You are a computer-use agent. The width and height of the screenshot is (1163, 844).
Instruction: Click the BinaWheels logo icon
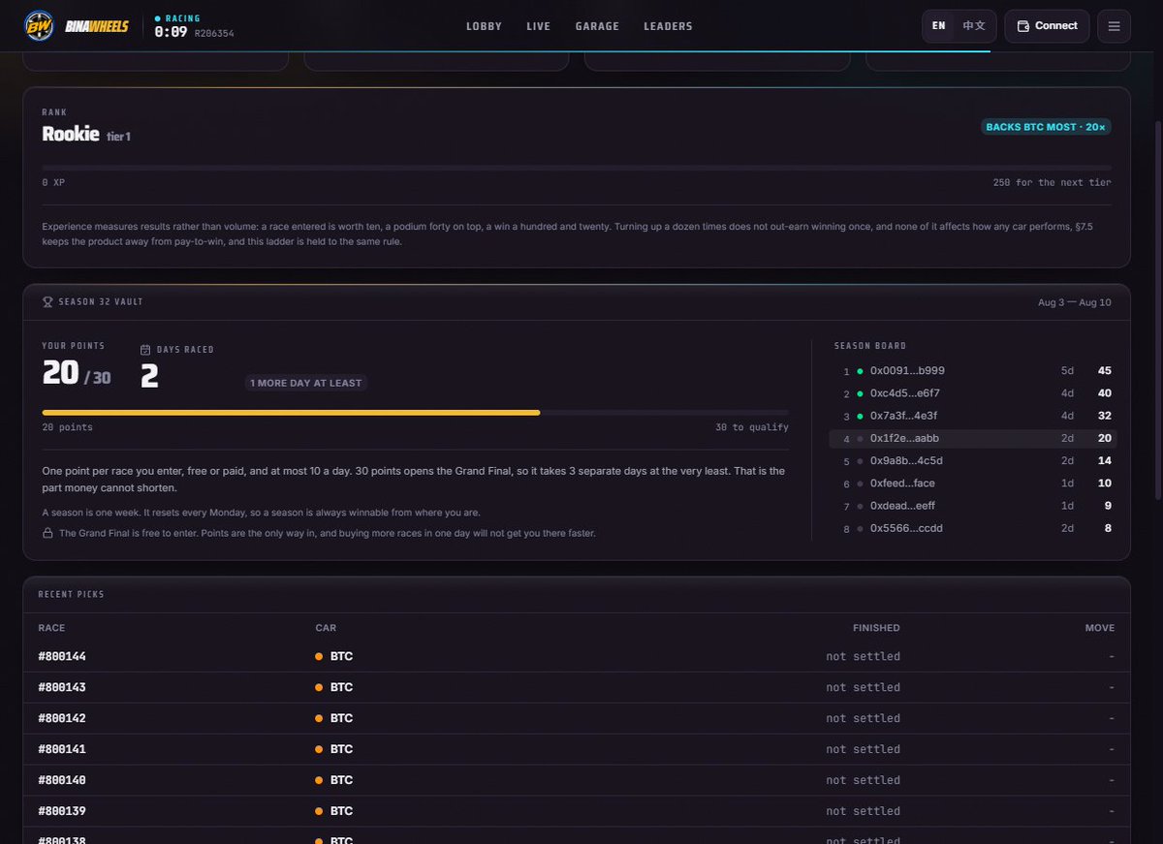coord(39,26)
